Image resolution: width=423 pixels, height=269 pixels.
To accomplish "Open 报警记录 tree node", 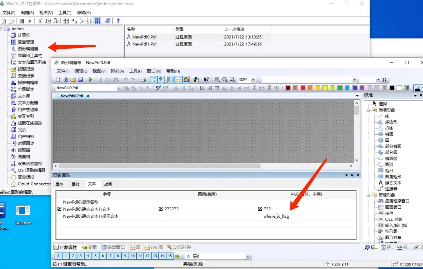I will point(25,69).
